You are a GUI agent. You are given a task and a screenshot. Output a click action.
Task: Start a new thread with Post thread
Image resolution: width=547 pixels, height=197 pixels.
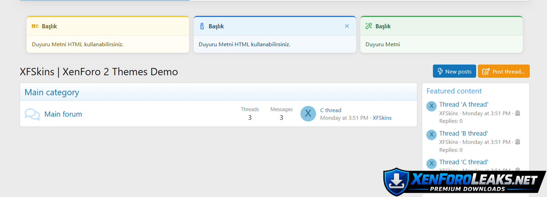[x=503, y=71]
